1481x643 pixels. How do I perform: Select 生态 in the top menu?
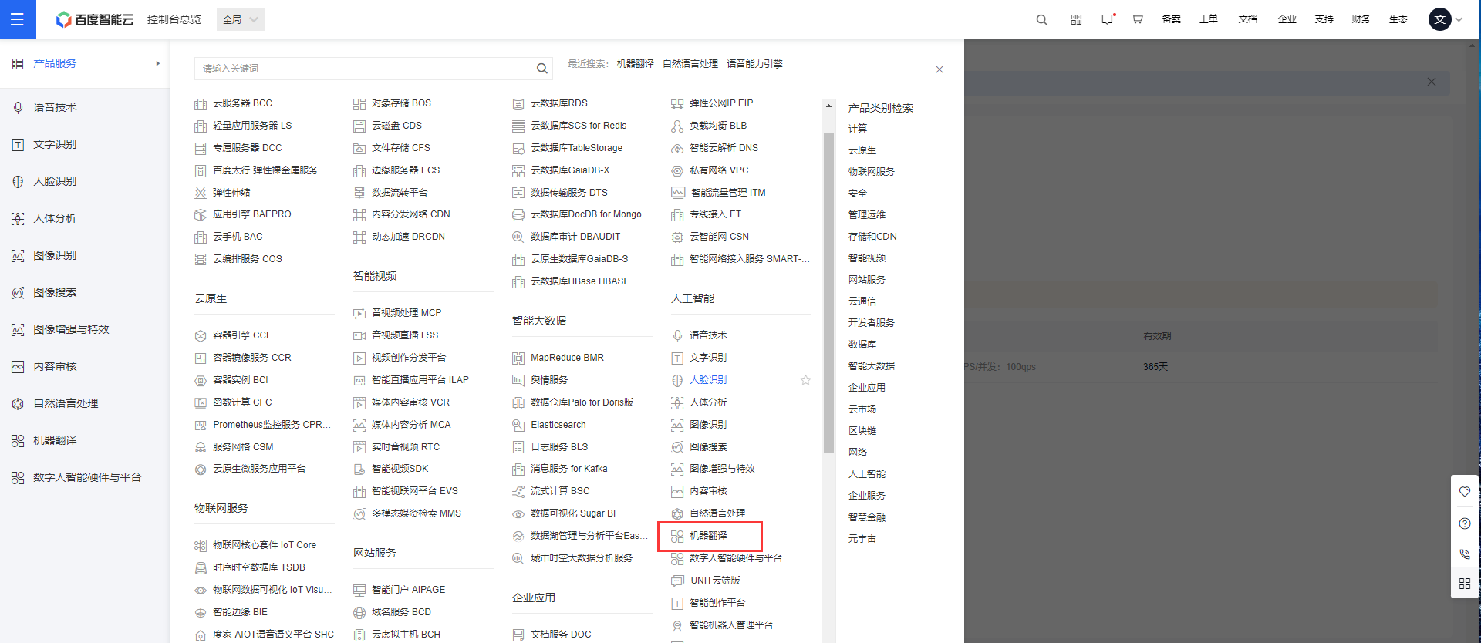click(x=1398, y=19)
